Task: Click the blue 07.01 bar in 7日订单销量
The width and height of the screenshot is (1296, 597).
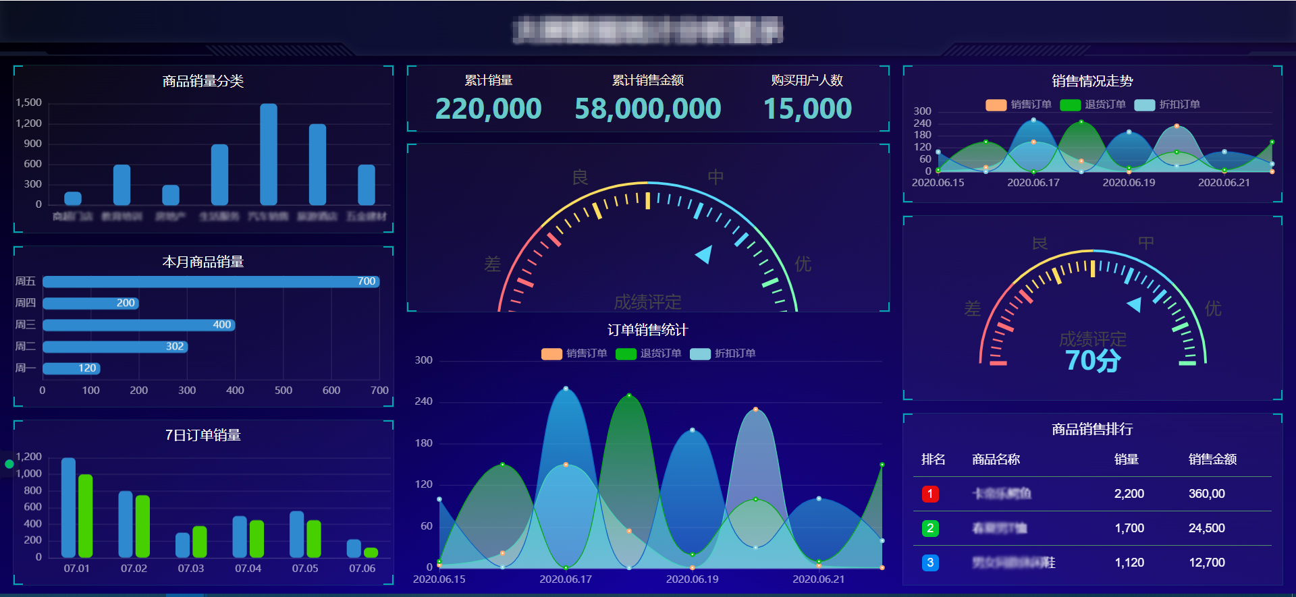Action: tap(68, 507)
